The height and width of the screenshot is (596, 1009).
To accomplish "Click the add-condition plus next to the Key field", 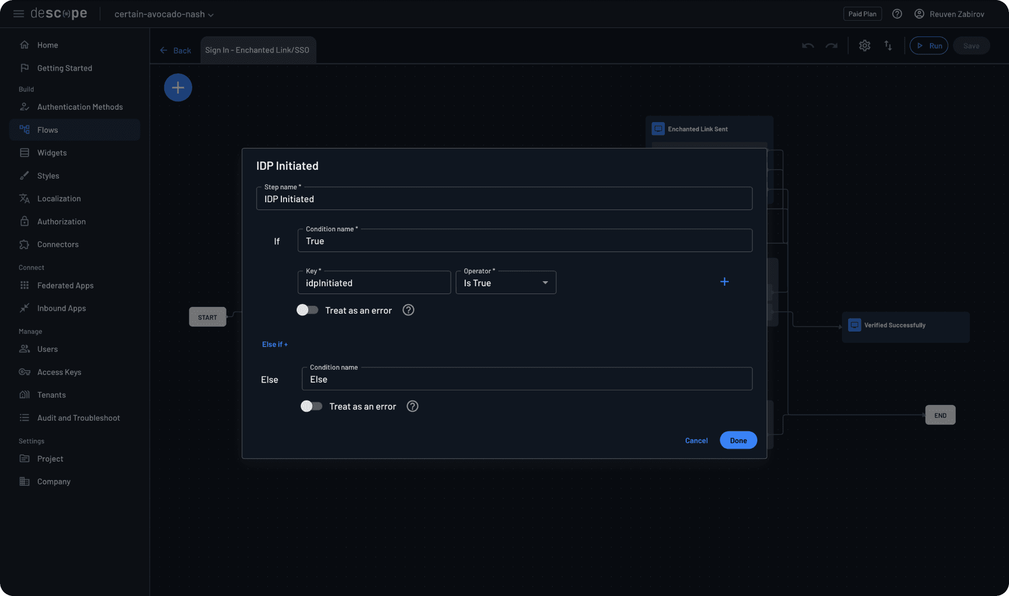I will 725,282.
